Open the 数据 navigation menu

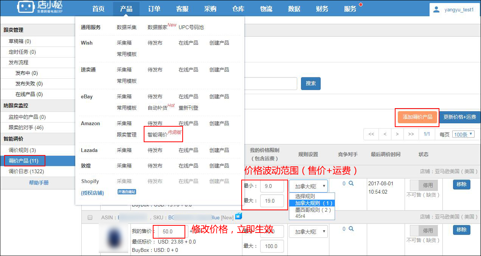294,9
